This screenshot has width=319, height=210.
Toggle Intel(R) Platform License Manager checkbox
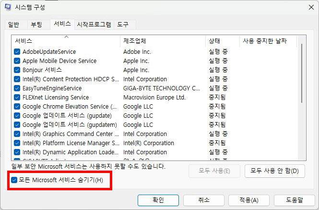[x=17, y=143]
